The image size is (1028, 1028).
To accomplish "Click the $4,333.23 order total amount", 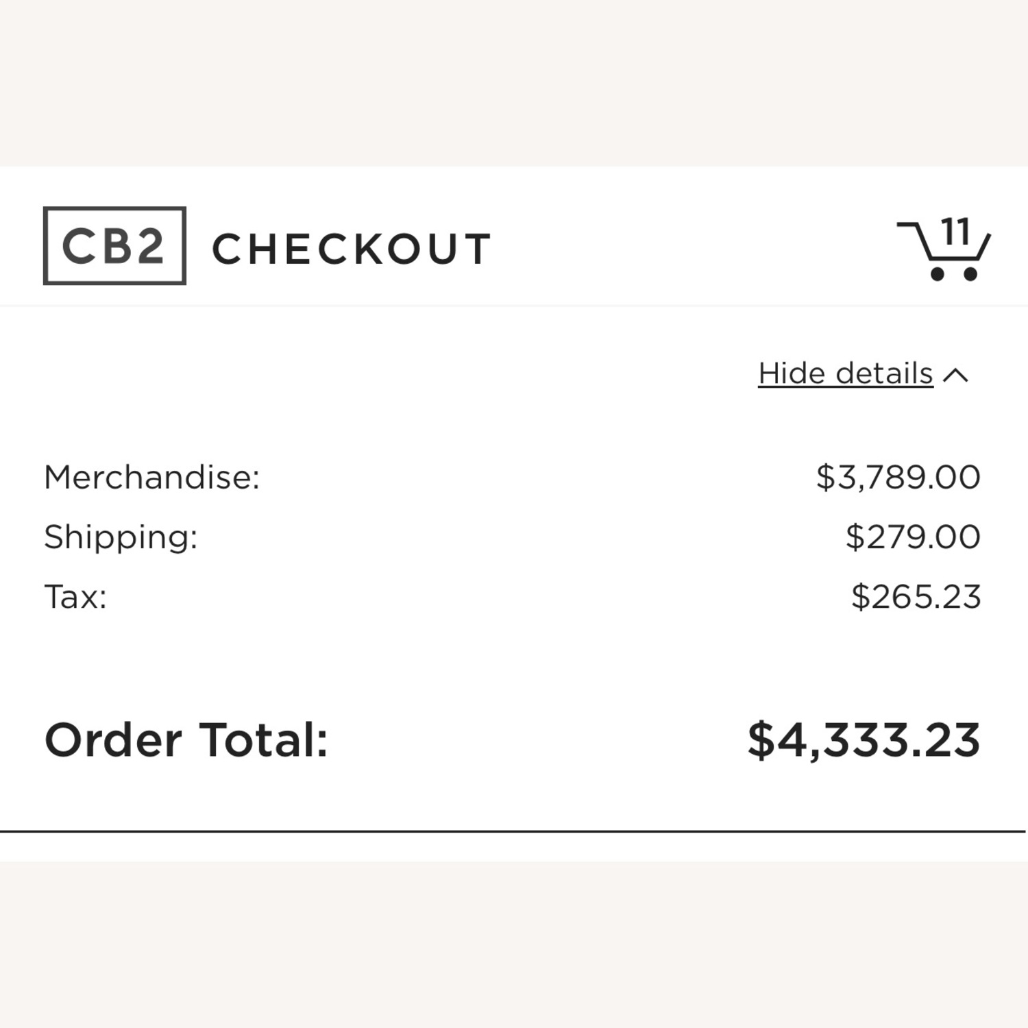I will 864,740.
